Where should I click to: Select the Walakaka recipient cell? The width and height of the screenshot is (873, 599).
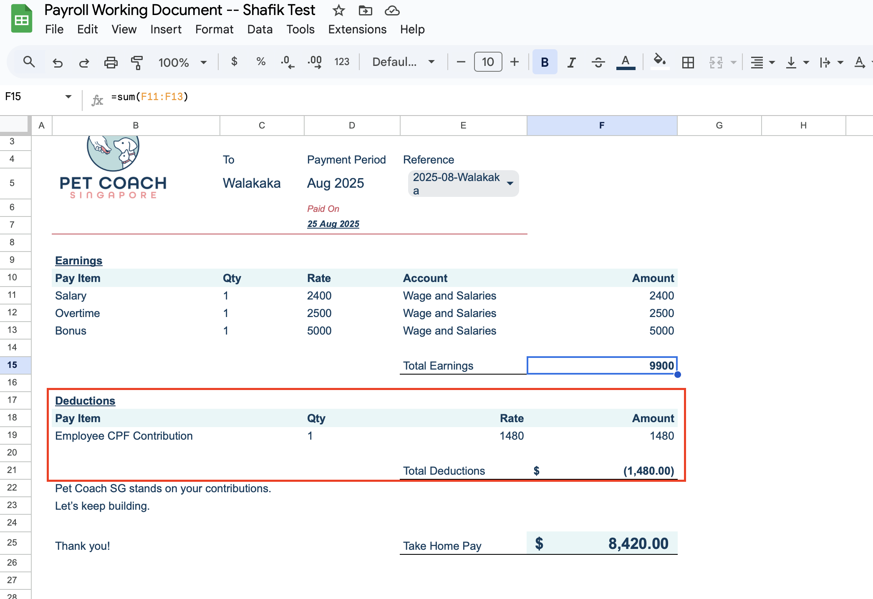[x=252, y=183]
